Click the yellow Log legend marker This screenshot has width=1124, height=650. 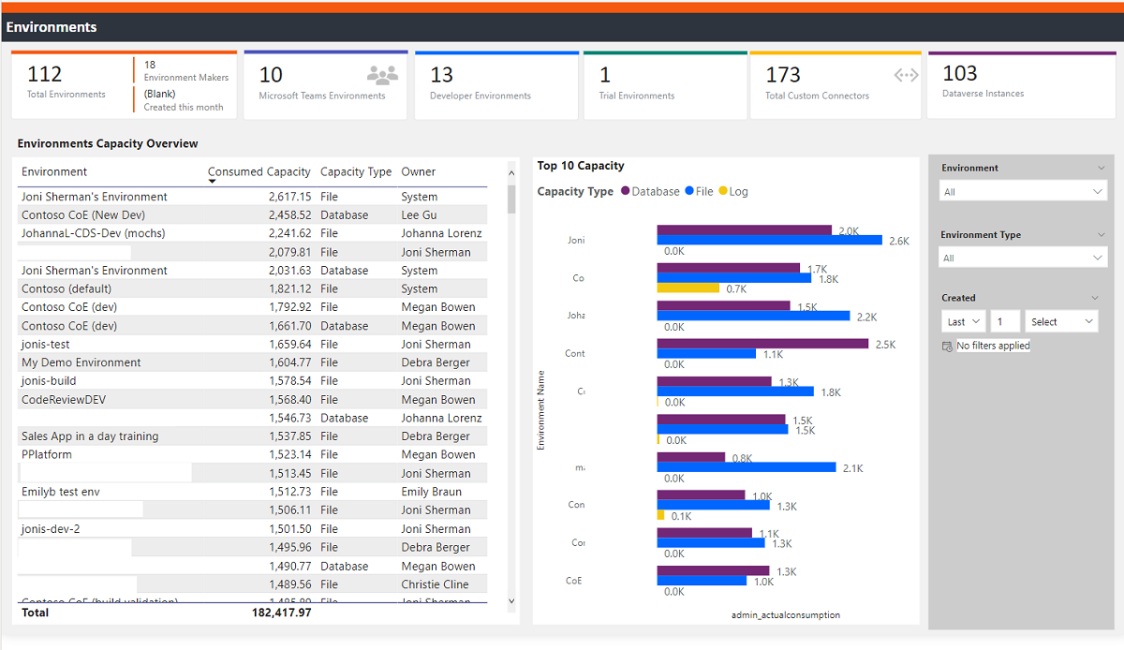pos(722,191)
